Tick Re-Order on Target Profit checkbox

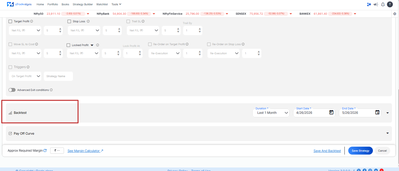(150, 44)
